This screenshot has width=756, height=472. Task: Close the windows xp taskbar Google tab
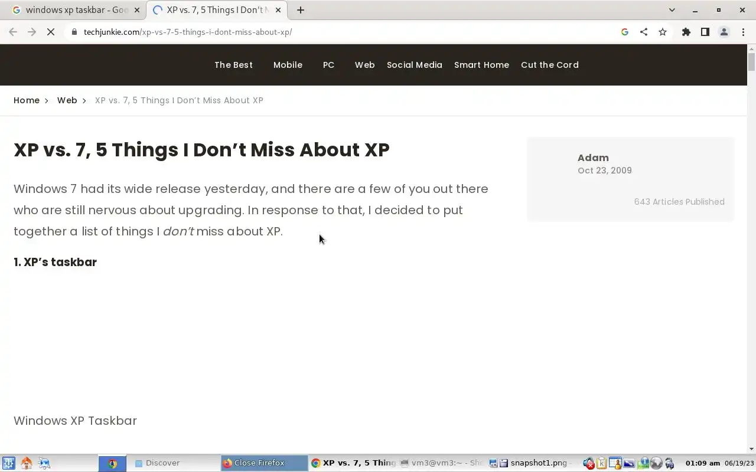[x=138, y=10]
